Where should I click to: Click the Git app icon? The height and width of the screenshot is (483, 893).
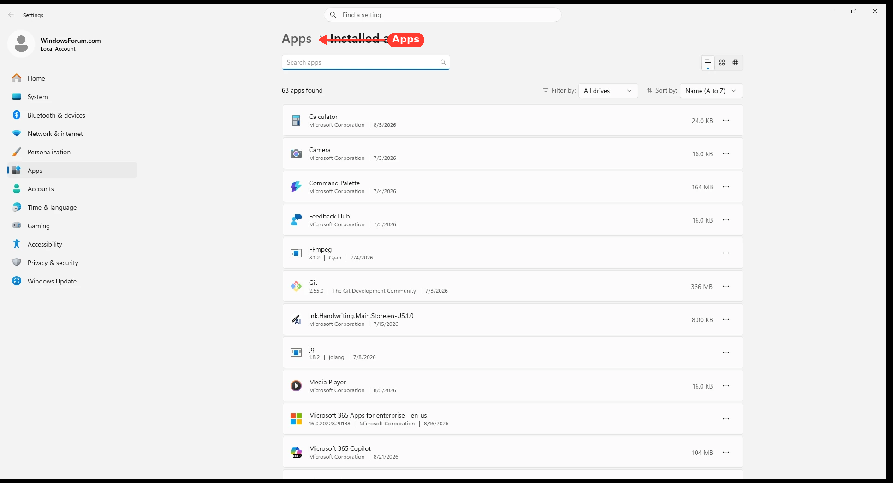tap(296, 286)
